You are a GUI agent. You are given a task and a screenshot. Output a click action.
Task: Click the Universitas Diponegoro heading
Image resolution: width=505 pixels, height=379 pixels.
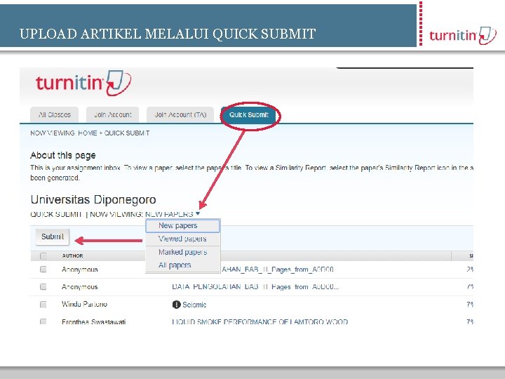[x=93, y=200]
